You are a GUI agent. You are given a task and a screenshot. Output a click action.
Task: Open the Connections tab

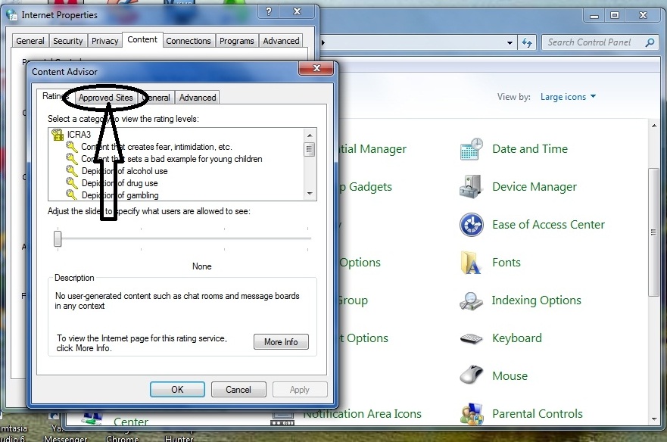coord(188,41)
